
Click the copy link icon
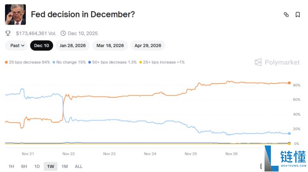286,15
